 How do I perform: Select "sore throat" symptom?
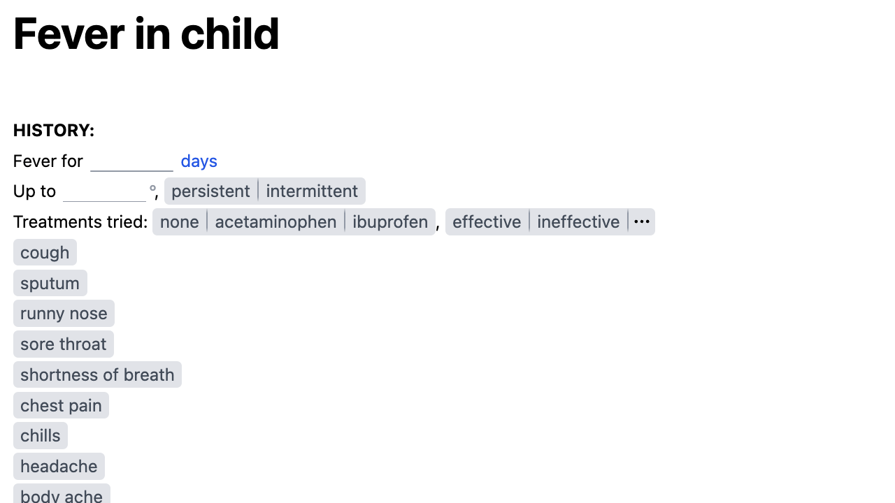tap(63, 344)
